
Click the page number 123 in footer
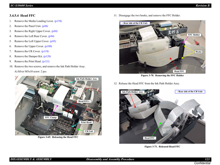207,159
